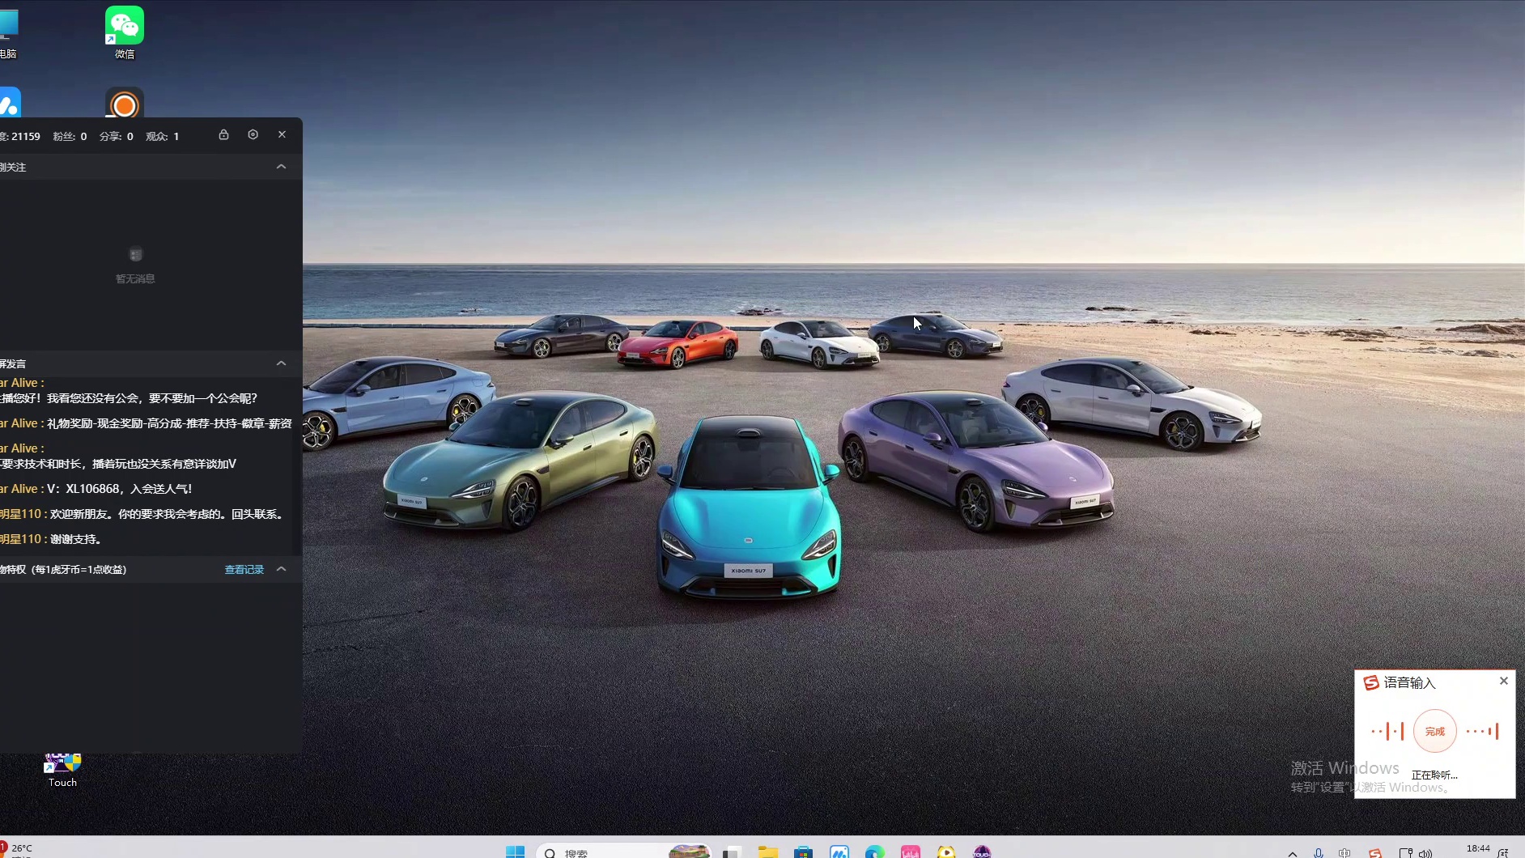The image size is (1525, 858).
Task: Close the live assistant panel with the X
Action: (282, 134)
